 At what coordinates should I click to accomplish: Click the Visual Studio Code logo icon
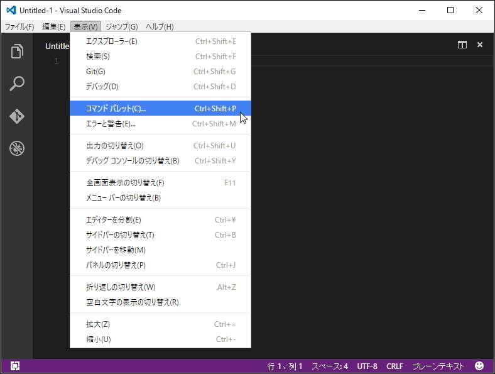[11, 10]
